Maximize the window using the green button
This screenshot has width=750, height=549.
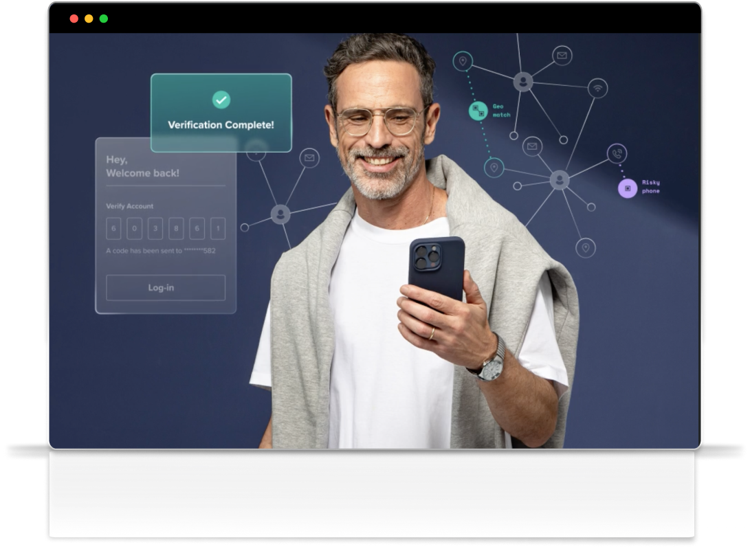pos(104,19)
